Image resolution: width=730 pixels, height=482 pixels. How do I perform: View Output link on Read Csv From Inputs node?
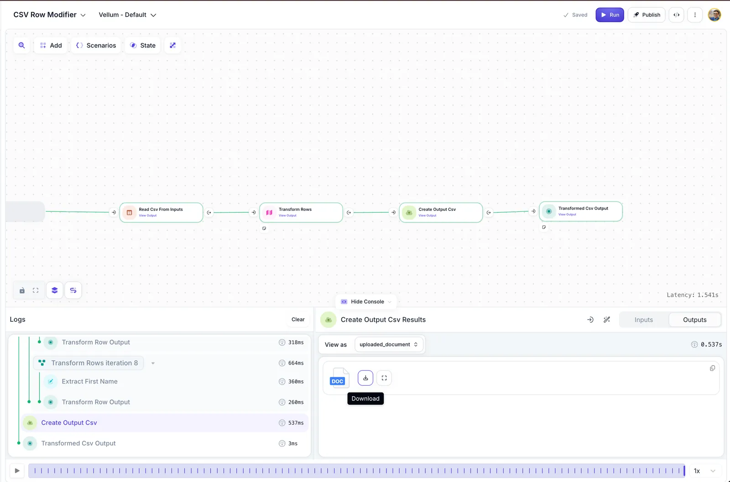148,215
